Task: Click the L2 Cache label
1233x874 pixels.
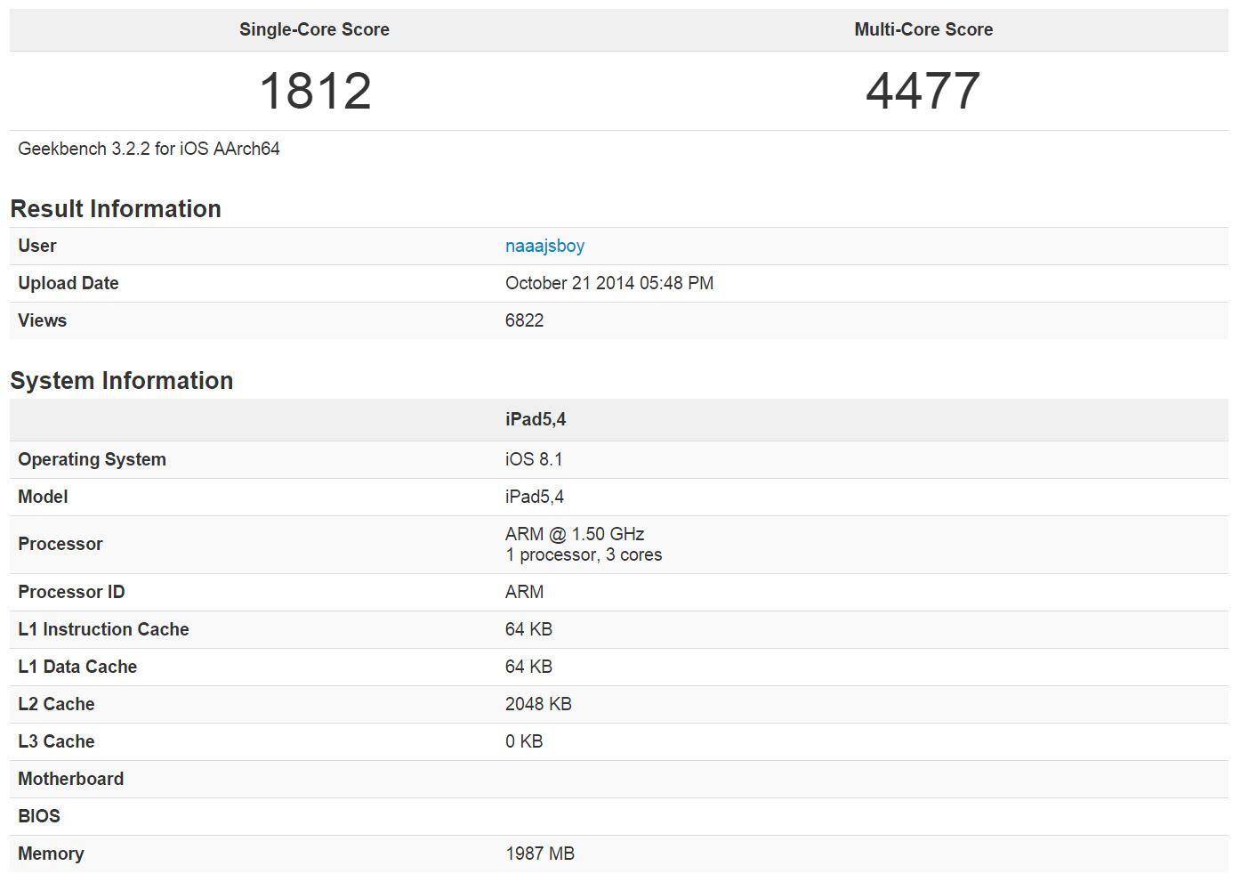Action: (56, 704)
